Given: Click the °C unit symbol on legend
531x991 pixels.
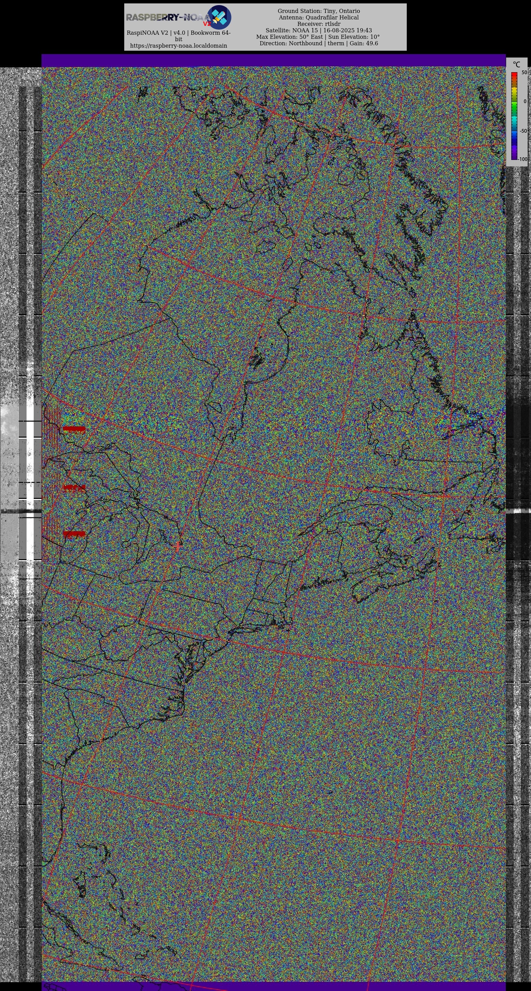Looking at the screenshot, I should click(x=516, y=64).
